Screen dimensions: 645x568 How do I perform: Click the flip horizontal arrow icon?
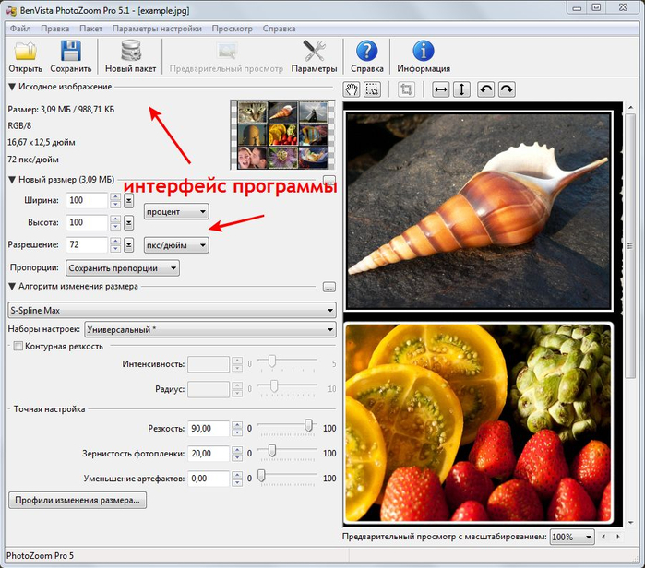[x=441, y=89]
